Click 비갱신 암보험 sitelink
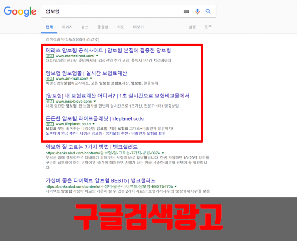This screenshot has height=241, width=297. pos(91,133)
